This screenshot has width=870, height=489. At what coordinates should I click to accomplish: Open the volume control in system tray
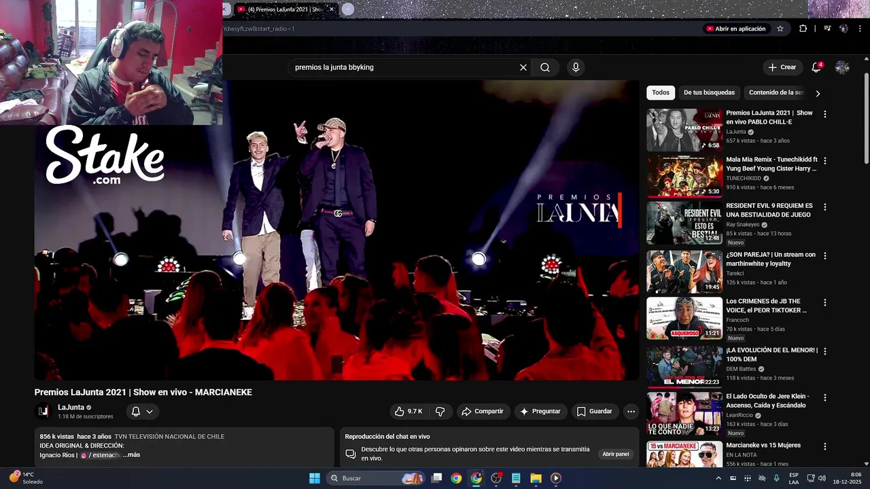tap(822, 478)
